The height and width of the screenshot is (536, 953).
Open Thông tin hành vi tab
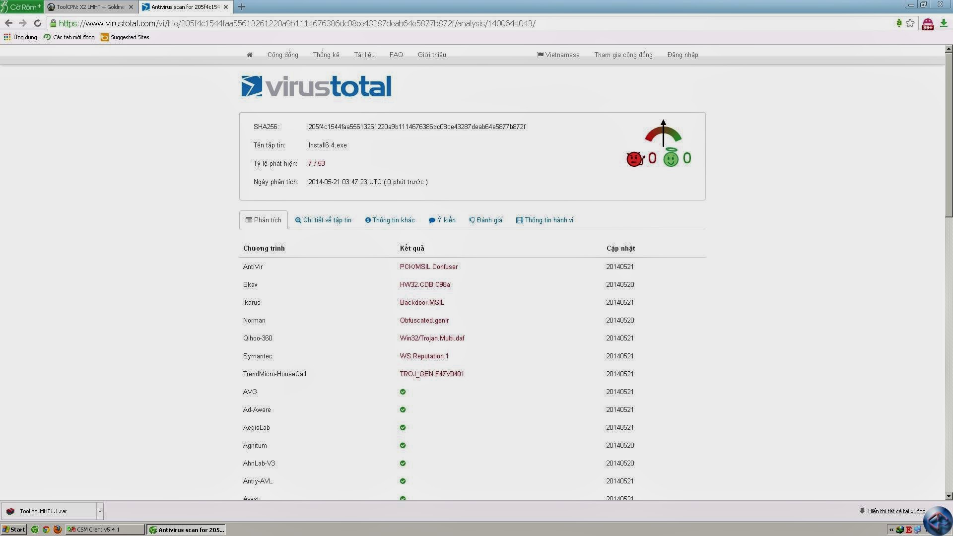(545, 220)
